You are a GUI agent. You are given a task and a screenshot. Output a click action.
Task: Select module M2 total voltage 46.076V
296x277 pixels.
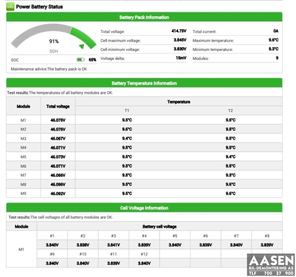(58, 129)
